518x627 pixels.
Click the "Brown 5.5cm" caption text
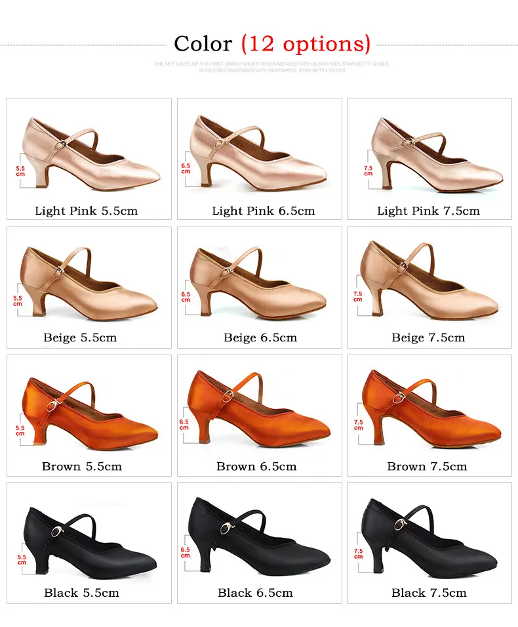pos(82,466)
